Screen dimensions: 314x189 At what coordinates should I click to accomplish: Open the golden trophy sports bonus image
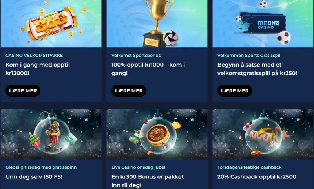pos(157,23)
